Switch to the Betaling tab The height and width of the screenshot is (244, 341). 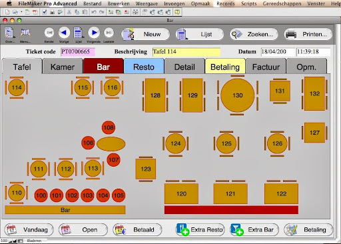click(225, 67)
